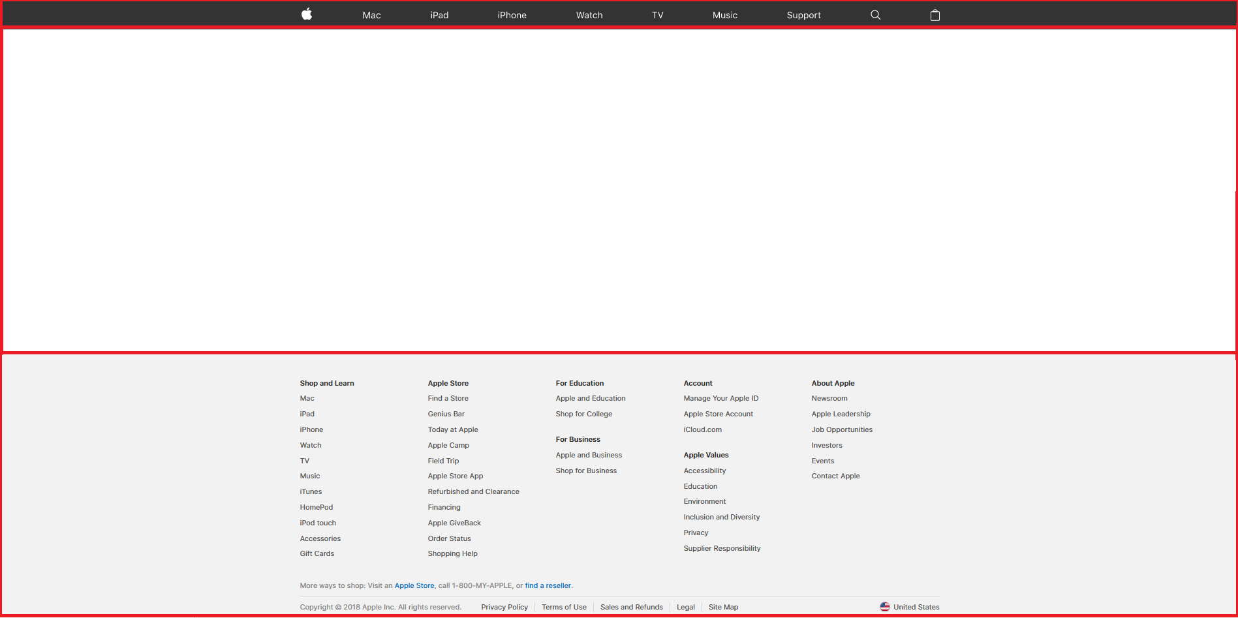Click the Find a Store link
Viewport: 1238px width, 618px height.
(448, 398)
